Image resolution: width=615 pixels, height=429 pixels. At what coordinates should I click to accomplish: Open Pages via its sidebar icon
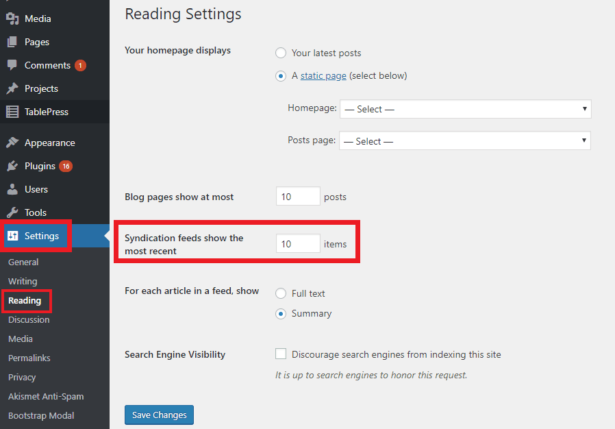(12, 42)
